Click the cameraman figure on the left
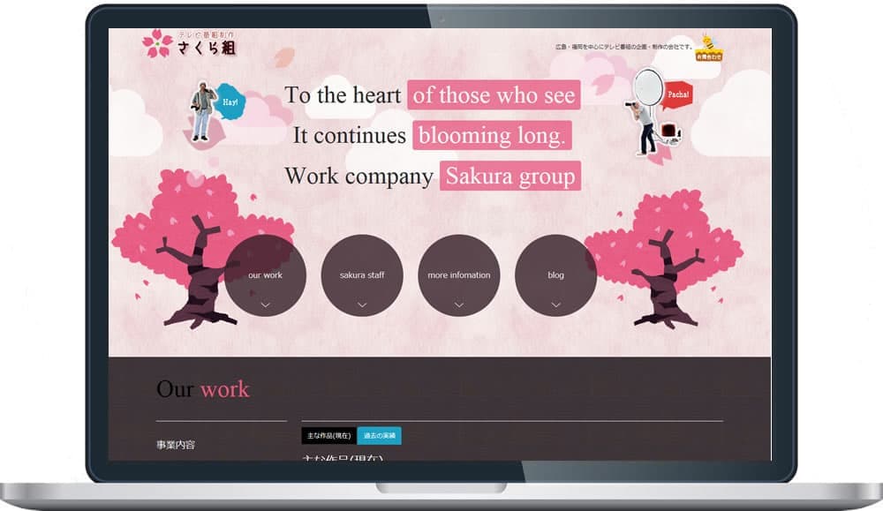883x511 pixels. pyautogui.click(x=202, y=110)
